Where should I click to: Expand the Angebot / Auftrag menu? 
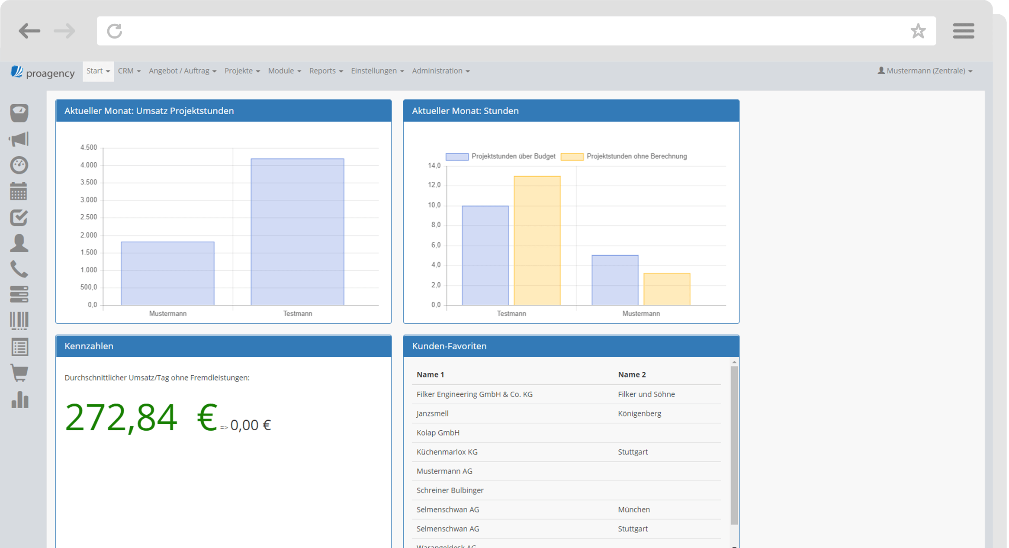point(182,71)
